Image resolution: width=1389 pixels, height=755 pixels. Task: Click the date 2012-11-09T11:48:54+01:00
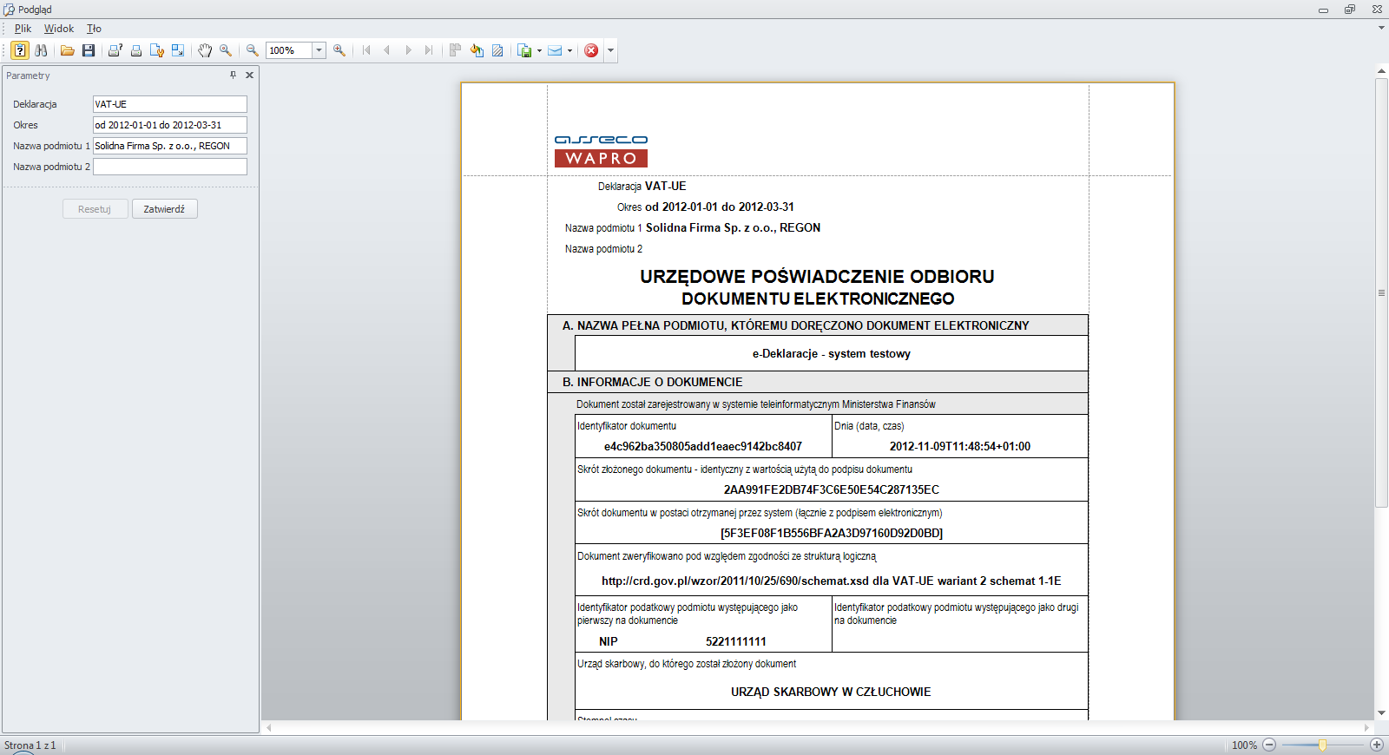pyautogui.click(x=960, y=447)
